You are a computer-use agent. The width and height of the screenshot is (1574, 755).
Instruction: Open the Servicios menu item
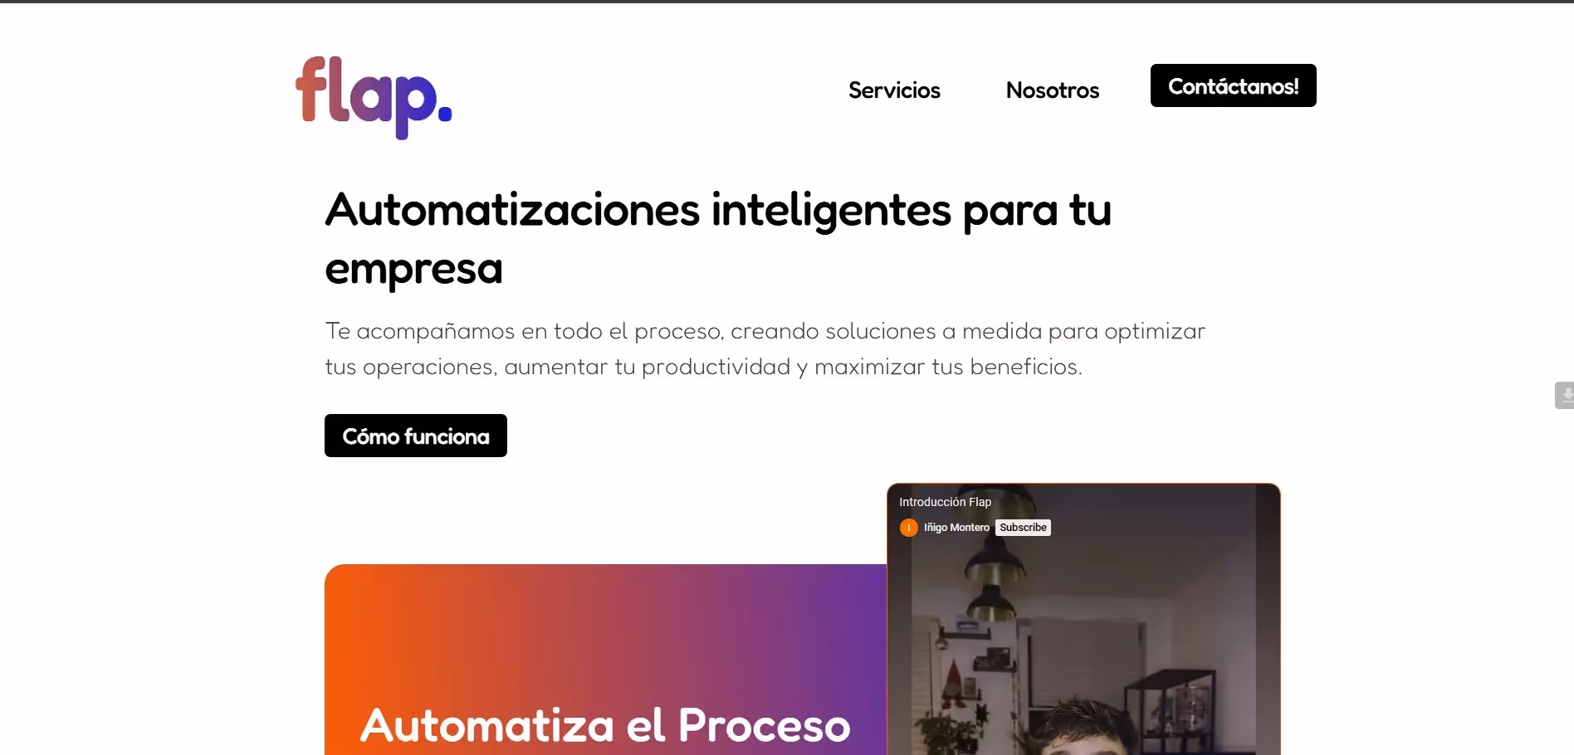tap(894, 90)
